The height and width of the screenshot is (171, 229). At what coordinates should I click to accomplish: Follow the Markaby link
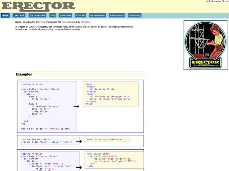85,22
